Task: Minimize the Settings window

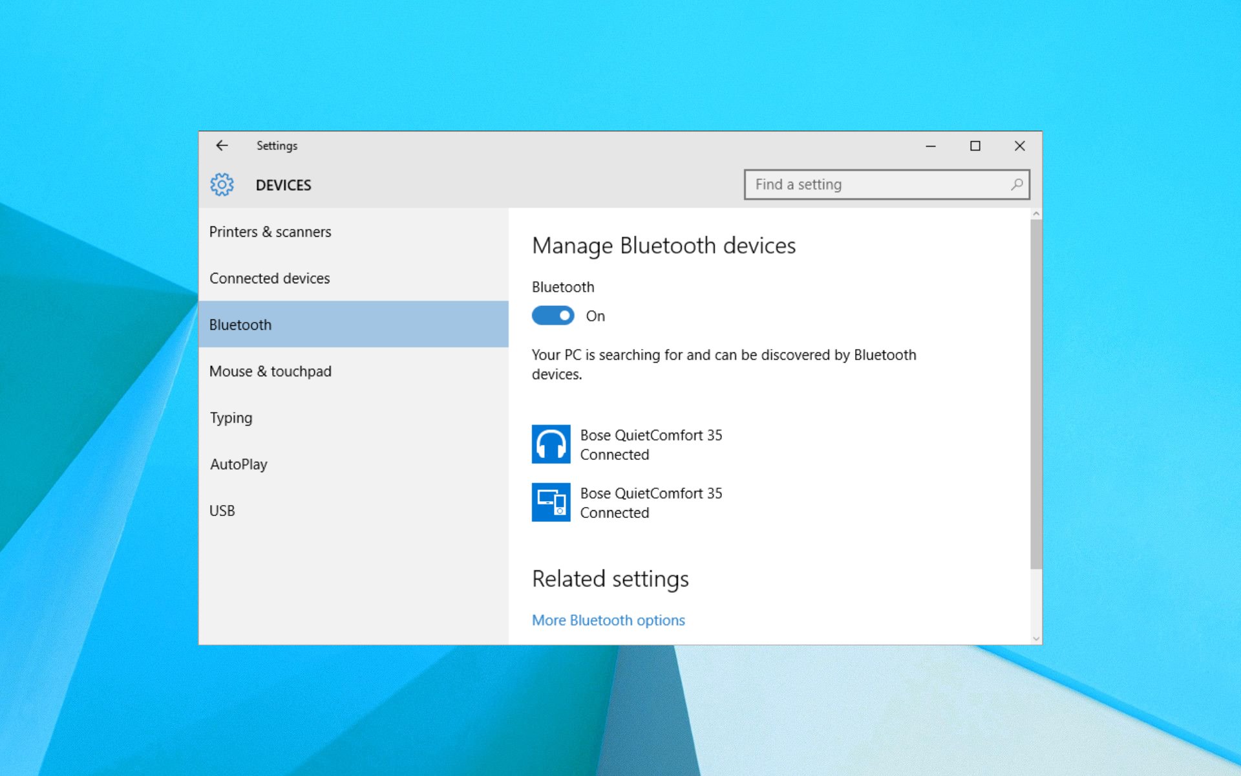Action: pyautogui.click(x=931, y=146)
